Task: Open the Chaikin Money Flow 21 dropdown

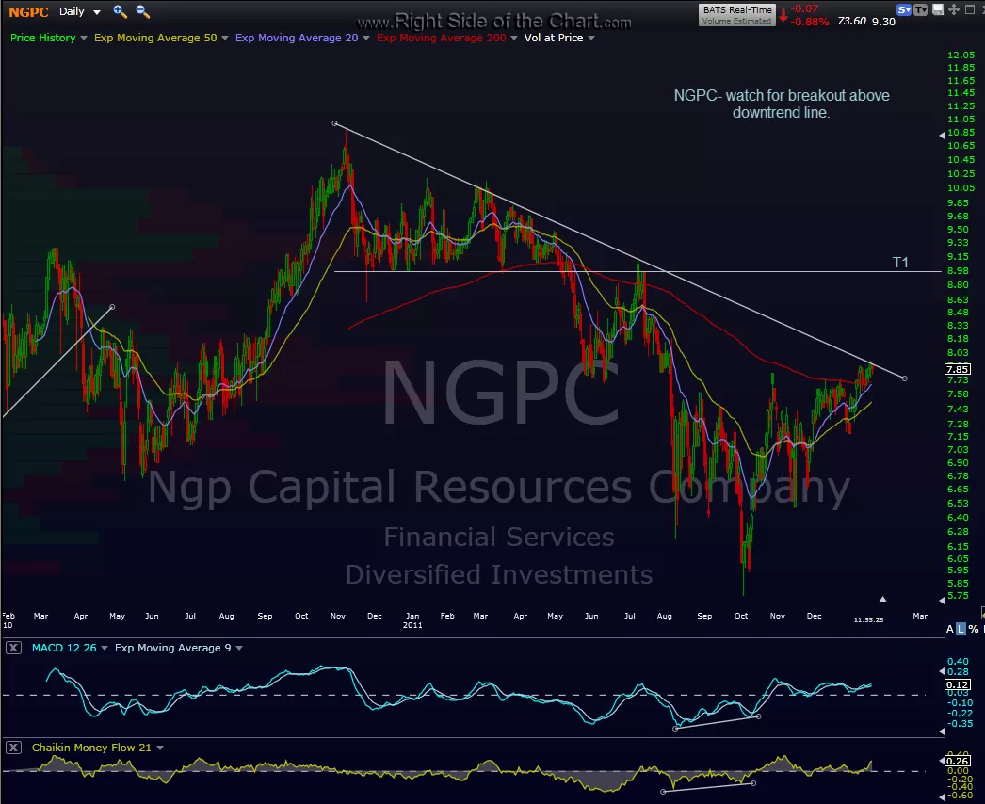Action: [159, 748]
